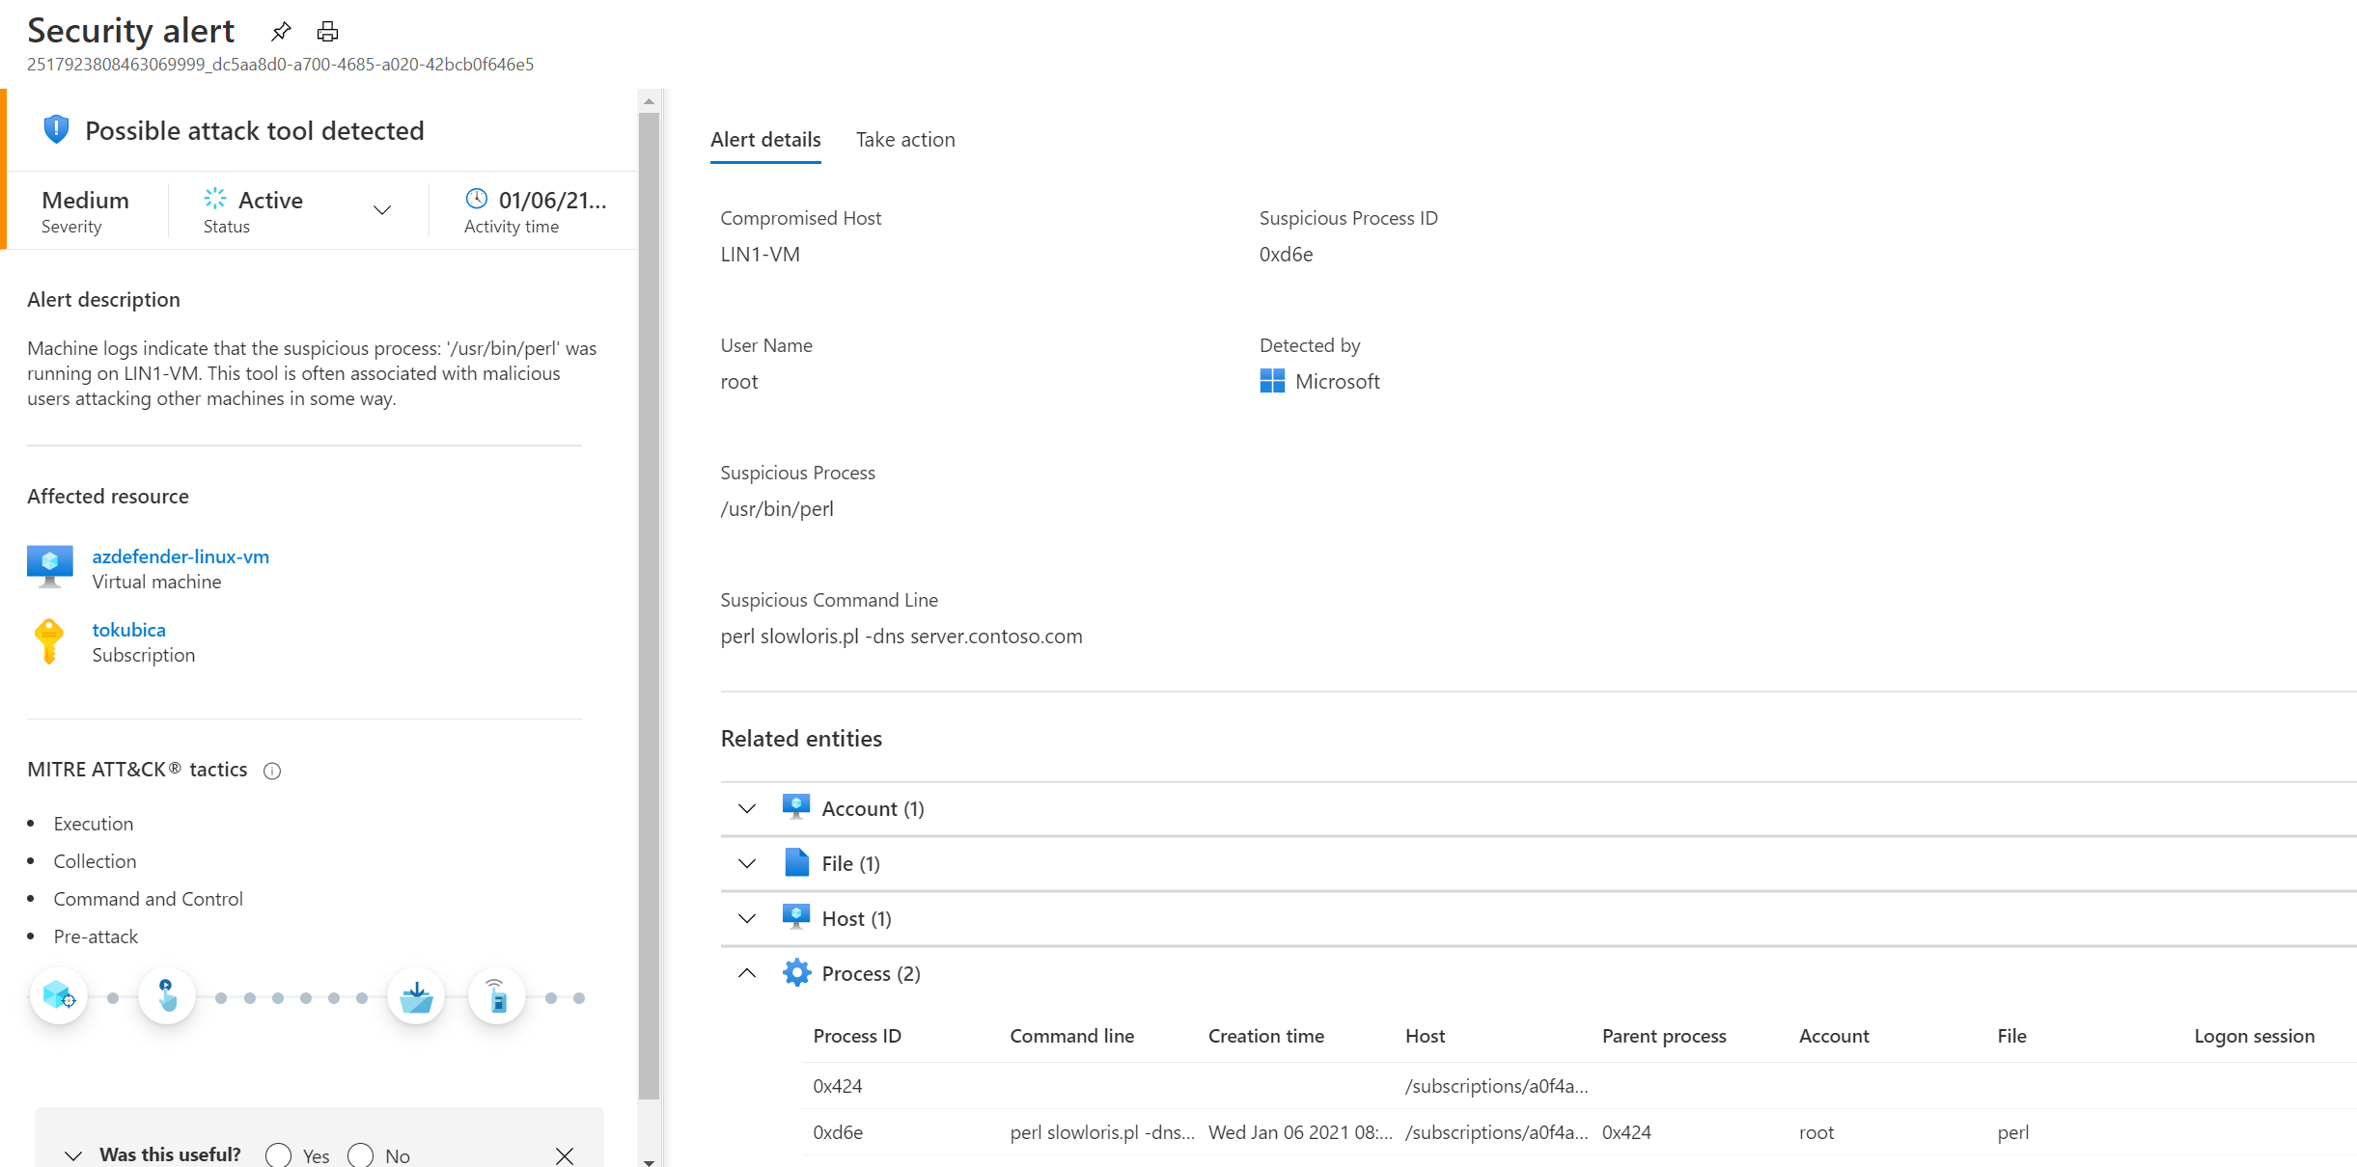Open the Active status dropdown

pos(382,210)
